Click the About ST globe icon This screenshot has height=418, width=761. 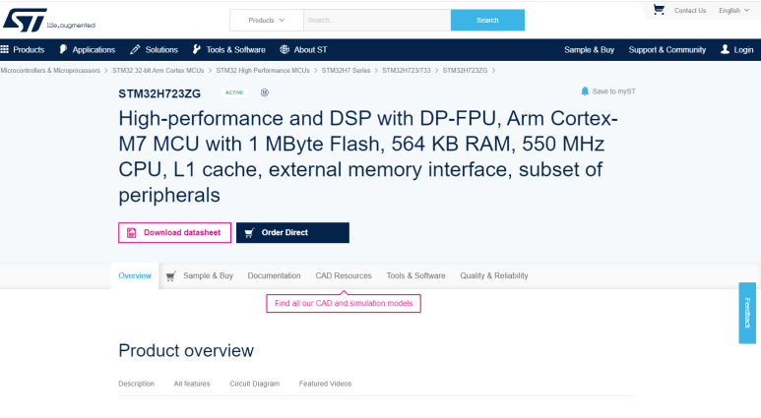(x=285, y=49)
